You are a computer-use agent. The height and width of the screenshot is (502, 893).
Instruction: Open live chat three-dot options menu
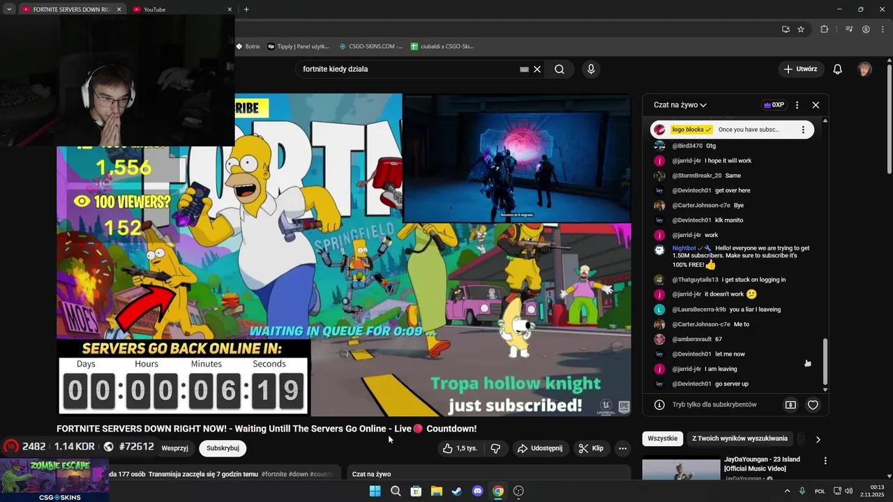(x=797, y=105)
